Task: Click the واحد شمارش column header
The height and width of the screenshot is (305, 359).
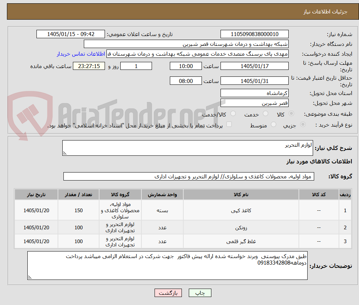Action: click(162, 194)
